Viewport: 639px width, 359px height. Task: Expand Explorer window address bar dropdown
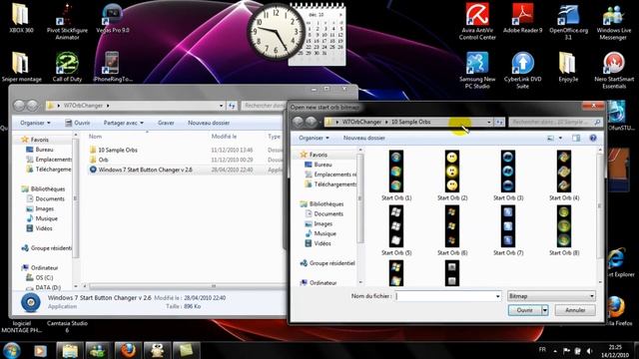click(x=221, y=106)
